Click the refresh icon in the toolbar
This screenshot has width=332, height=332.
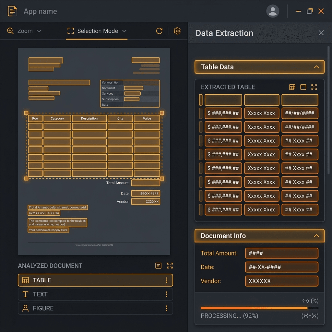coord(159,31)
